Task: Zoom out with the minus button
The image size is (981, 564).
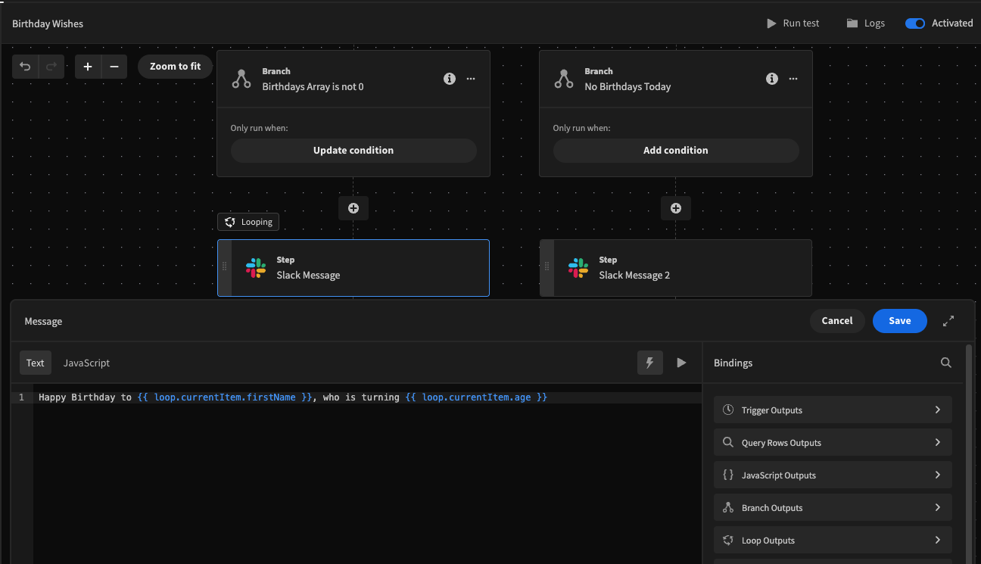Action: click(x=114, y=67)
